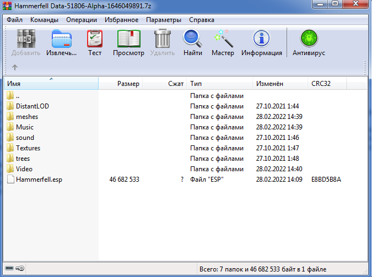This screenshot has height=277, width=372.
Task: Click the password key status icon
Action: click(20, 268)
